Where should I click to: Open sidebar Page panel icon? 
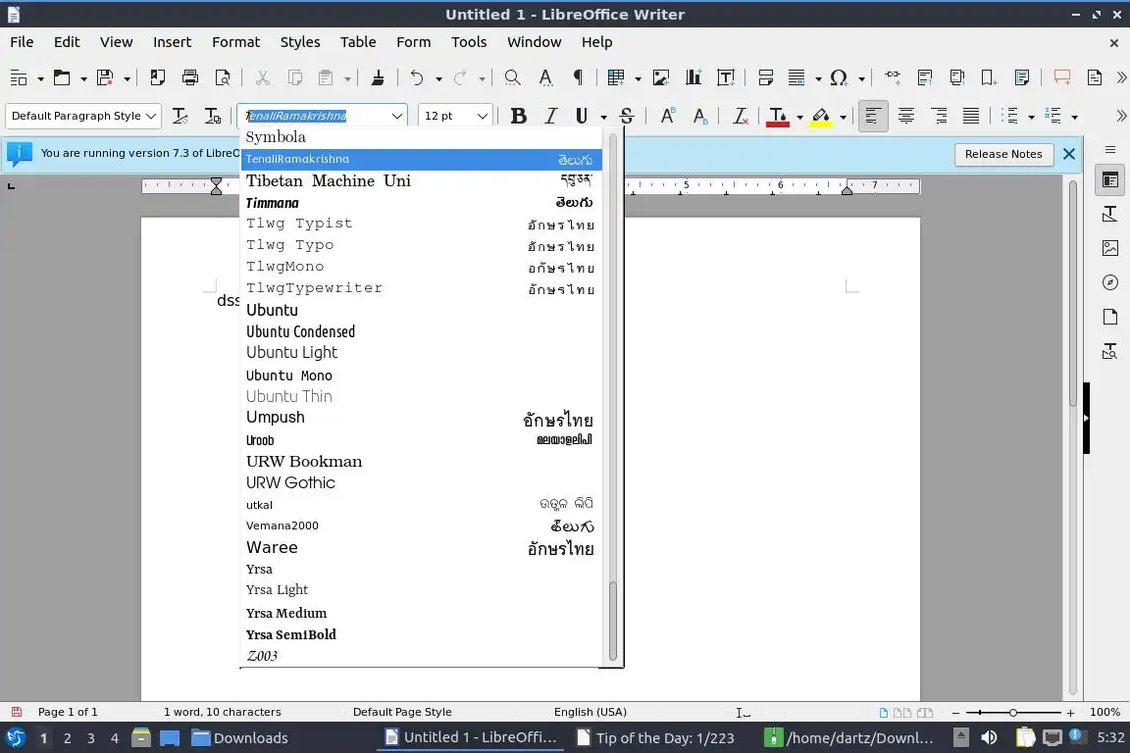coord(1109,317)
